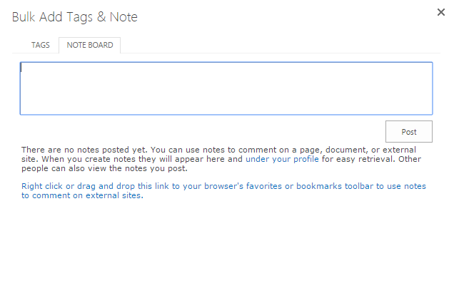
Task: Place cursor in the blue-bordered note field
Action: click(x=226, y=88)
